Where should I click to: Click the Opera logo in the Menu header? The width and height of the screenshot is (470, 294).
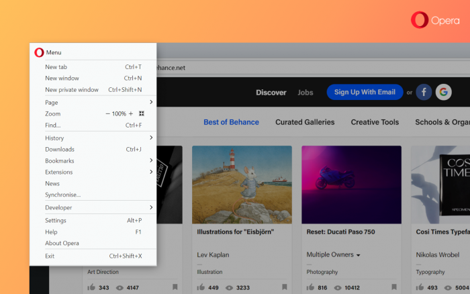(x=39, y=52)
